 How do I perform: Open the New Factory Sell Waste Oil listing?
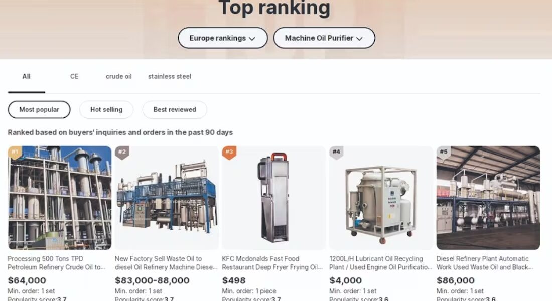point(166,263)
